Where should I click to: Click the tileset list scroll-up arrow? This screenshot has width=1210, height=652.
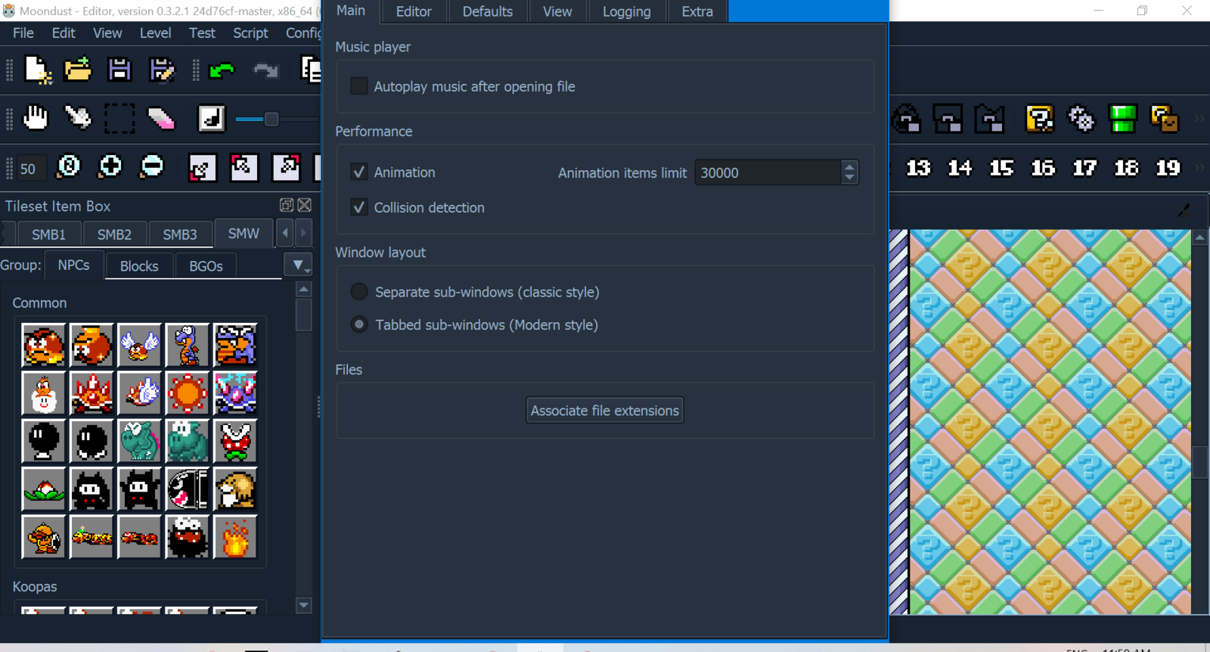coord(304,289)
